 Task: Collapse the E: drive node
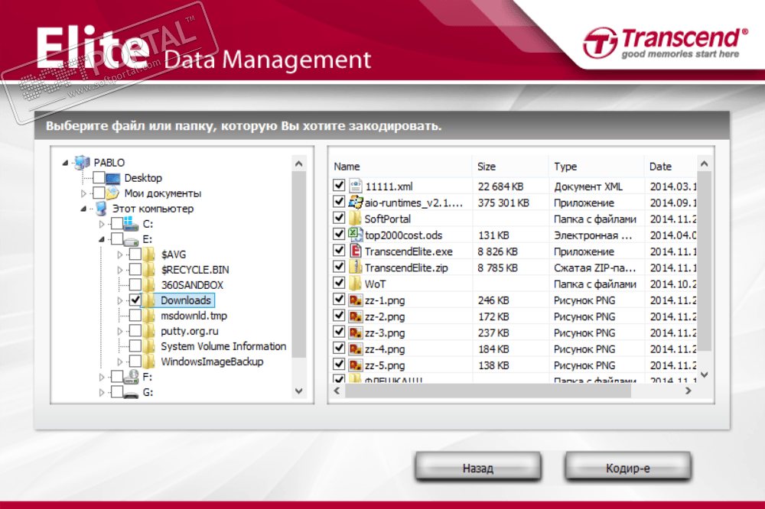pos(102,239)
